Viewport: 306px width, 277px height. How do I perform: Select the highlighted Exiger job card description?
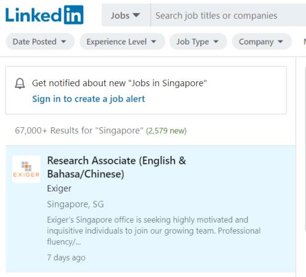154,231
